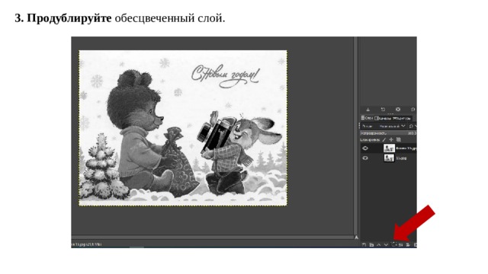
Task: Click the file name text in status bar
Action: coord(86,244)
